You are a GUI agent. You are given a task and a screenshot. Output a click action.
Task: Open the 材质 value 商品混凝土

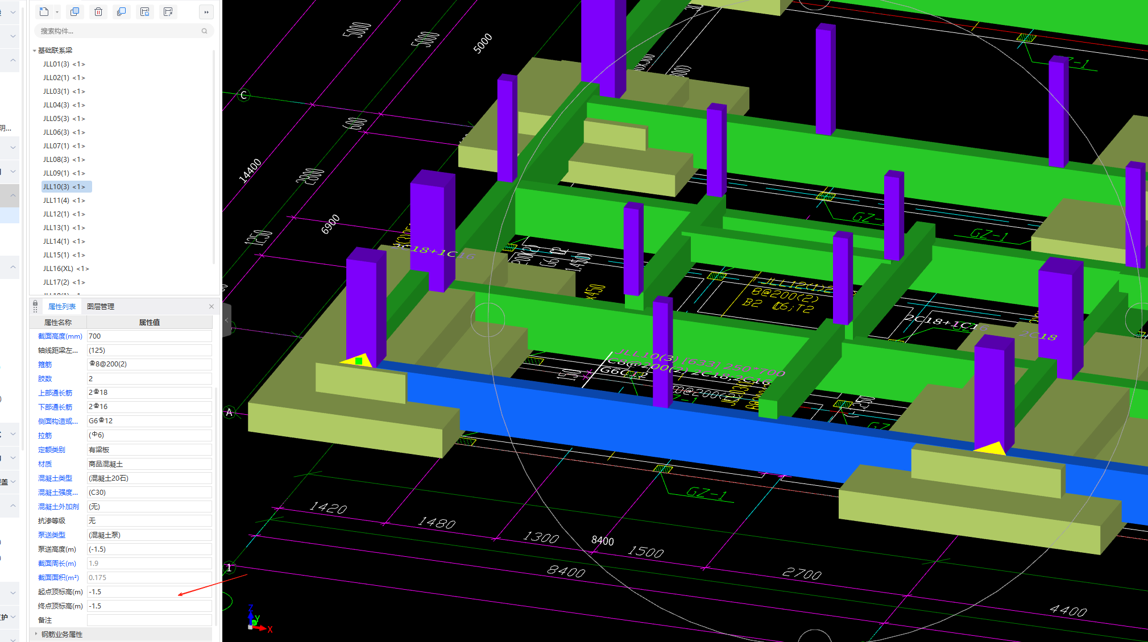tap(150, 464)
